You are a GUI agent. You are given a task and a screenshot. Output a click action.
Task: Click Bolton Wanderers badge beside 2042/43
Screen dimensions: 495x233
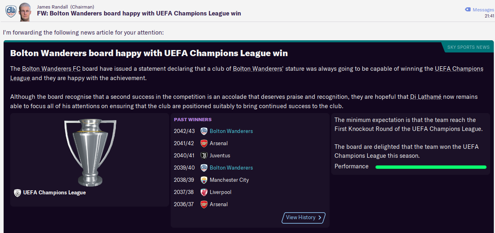[204, 131]
